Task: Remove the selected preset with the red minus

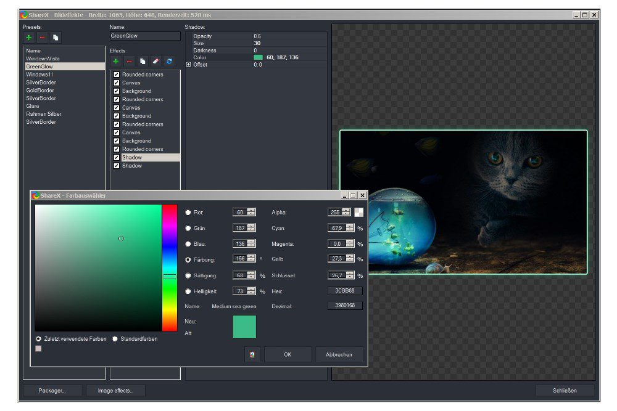Action: [42, 38]
